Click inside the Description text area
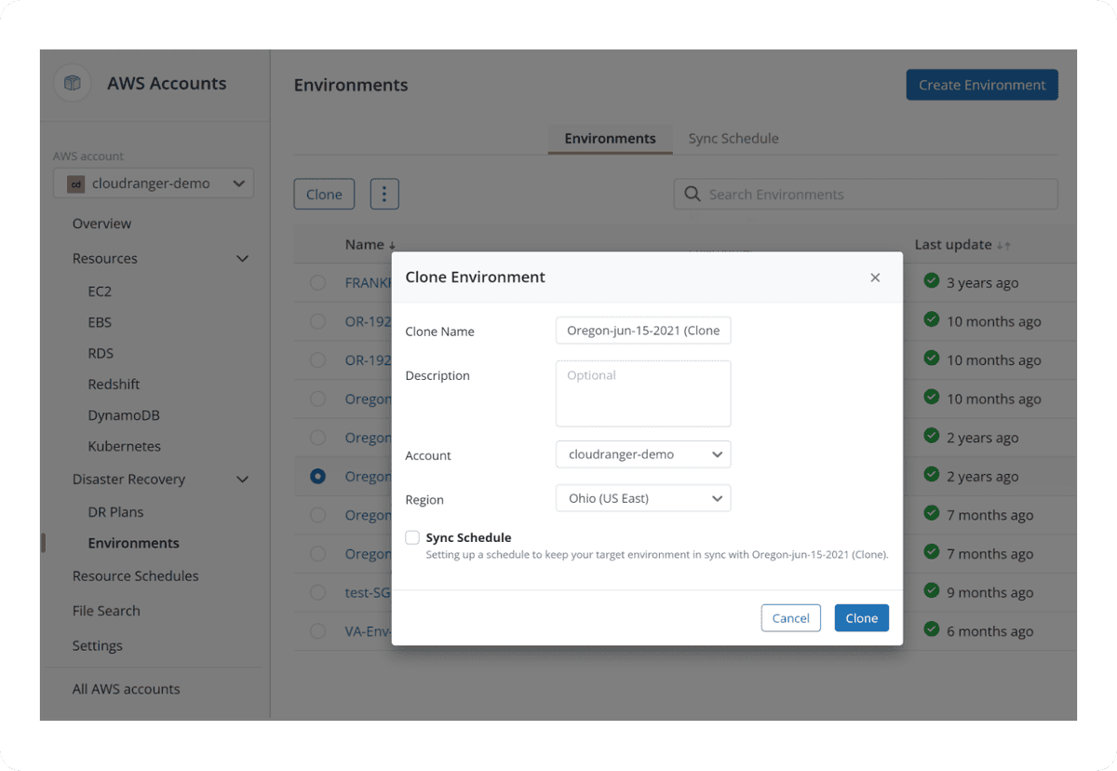This screenshot has height=771, width=1117. [642, 391]
